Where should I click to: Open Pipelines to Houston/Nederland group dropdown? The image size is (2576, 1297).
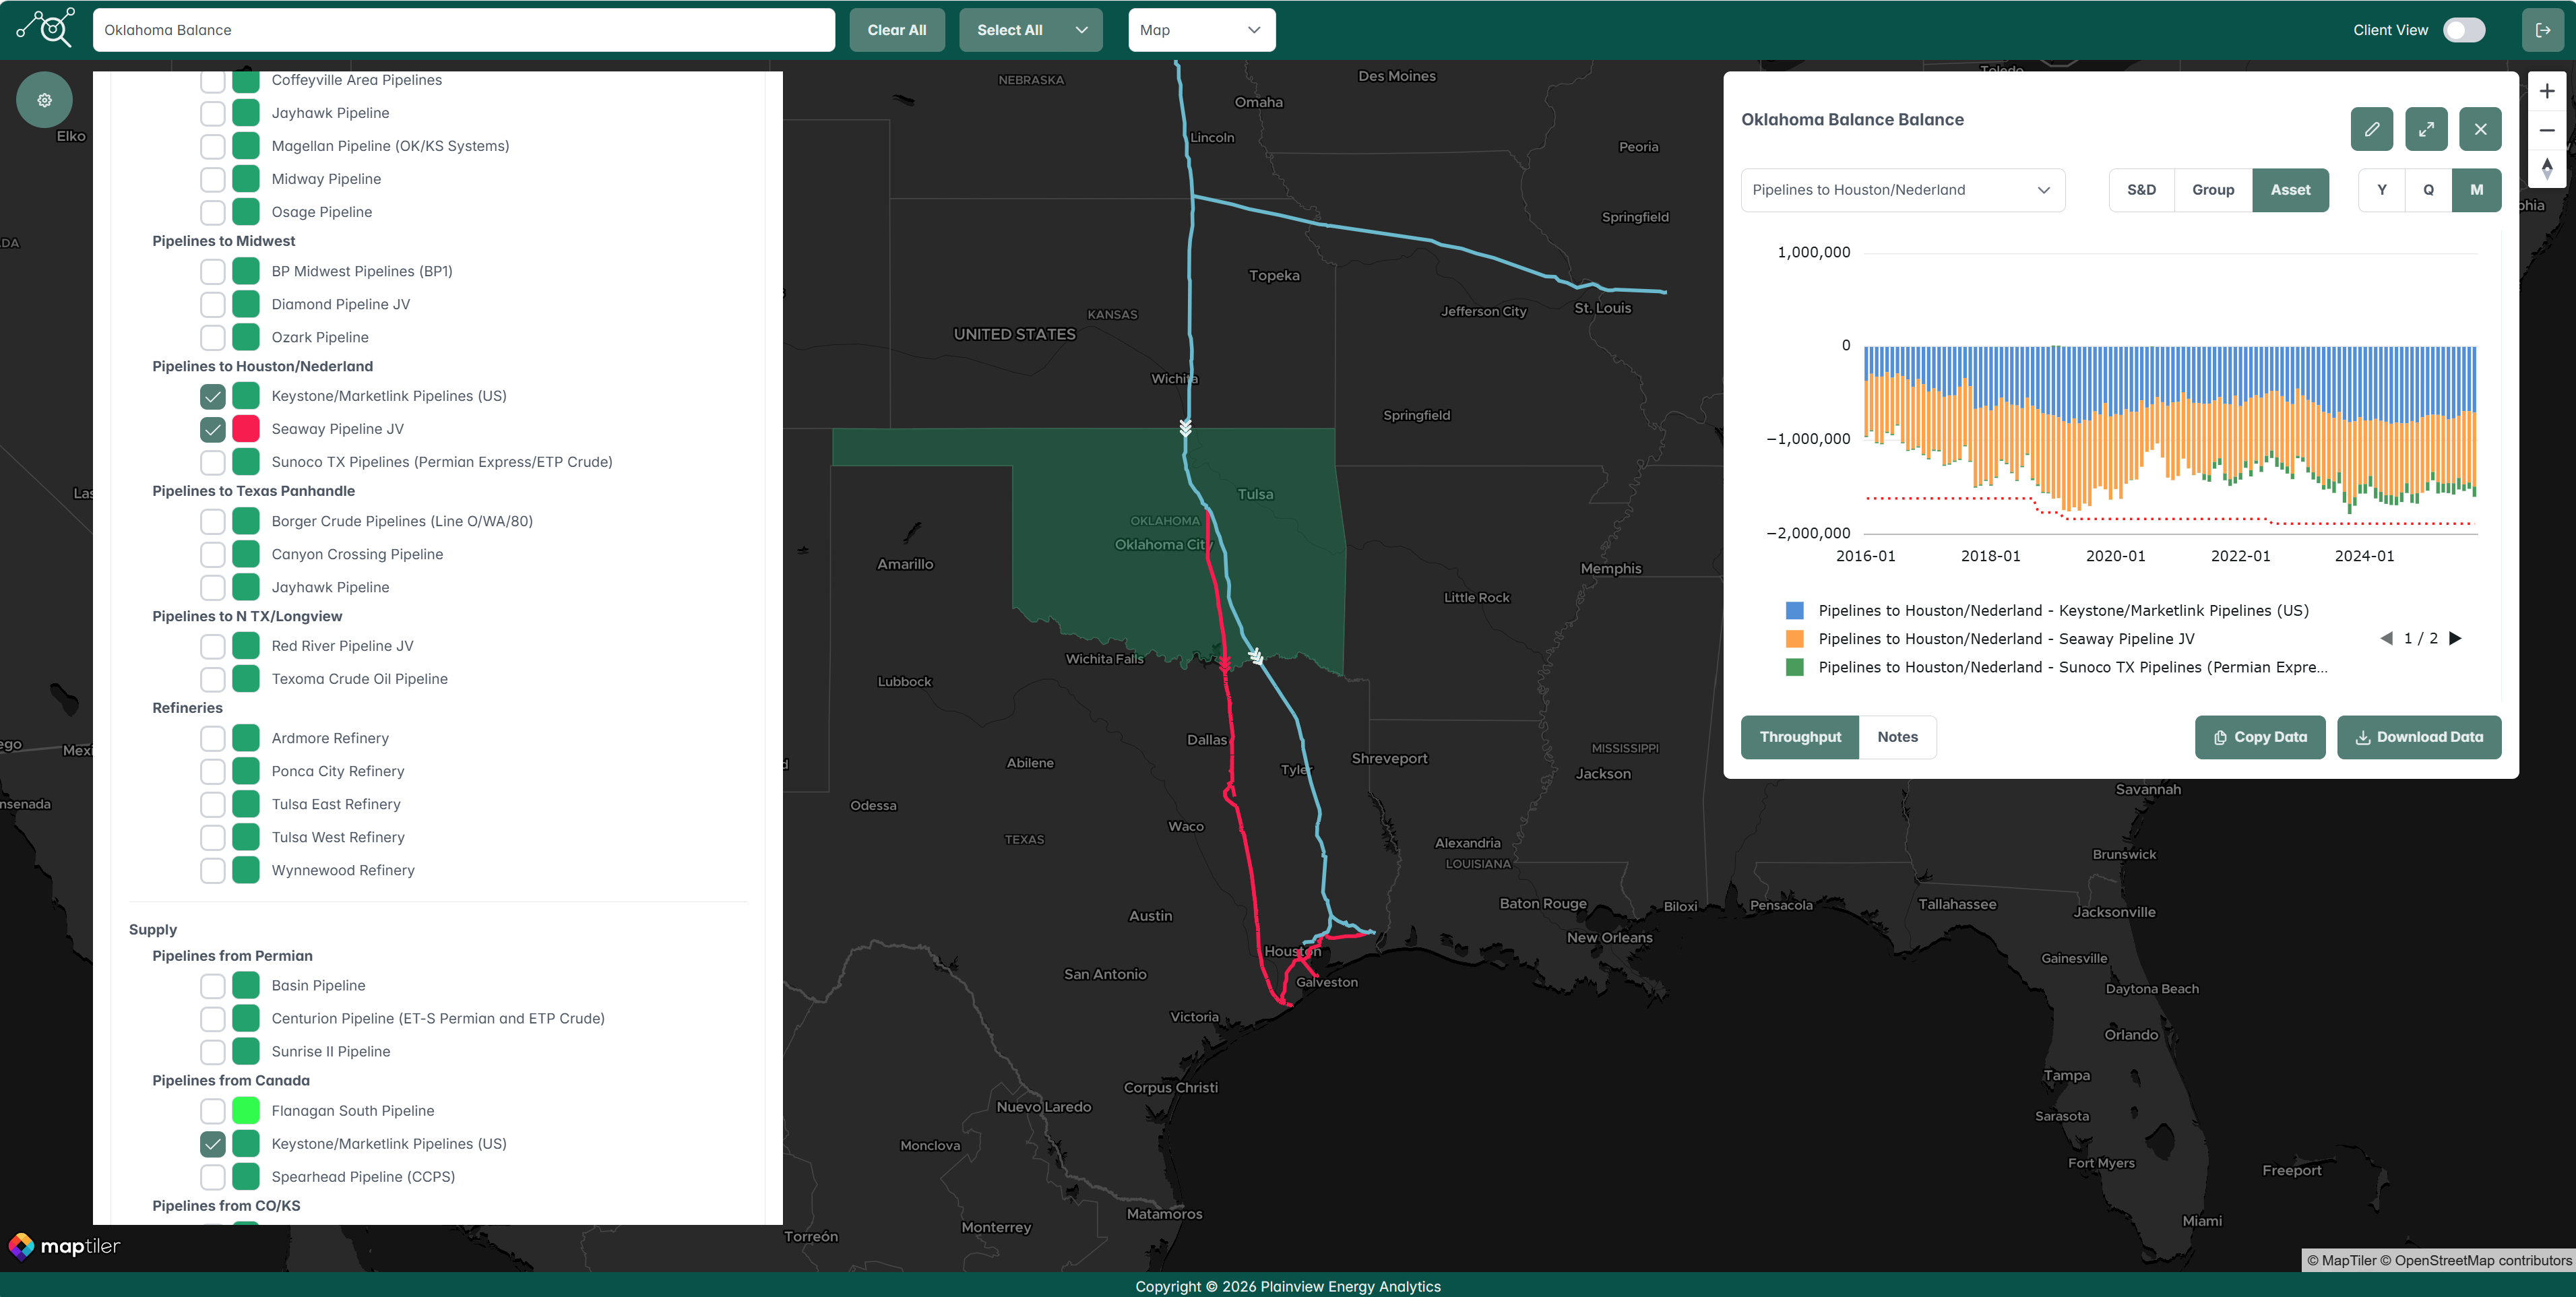coord(1902,190)
